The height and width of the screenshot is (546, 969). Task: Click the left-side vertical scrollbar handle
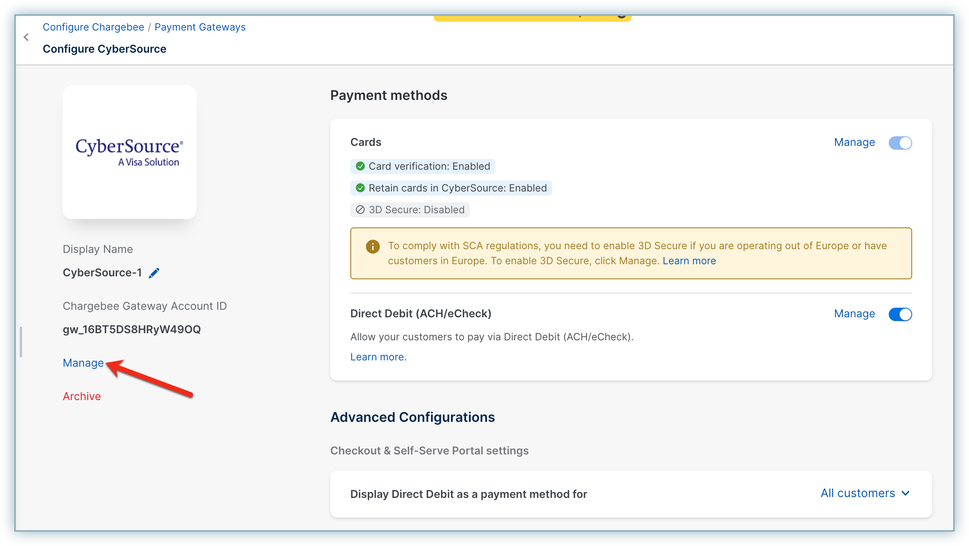pos(21,342)
